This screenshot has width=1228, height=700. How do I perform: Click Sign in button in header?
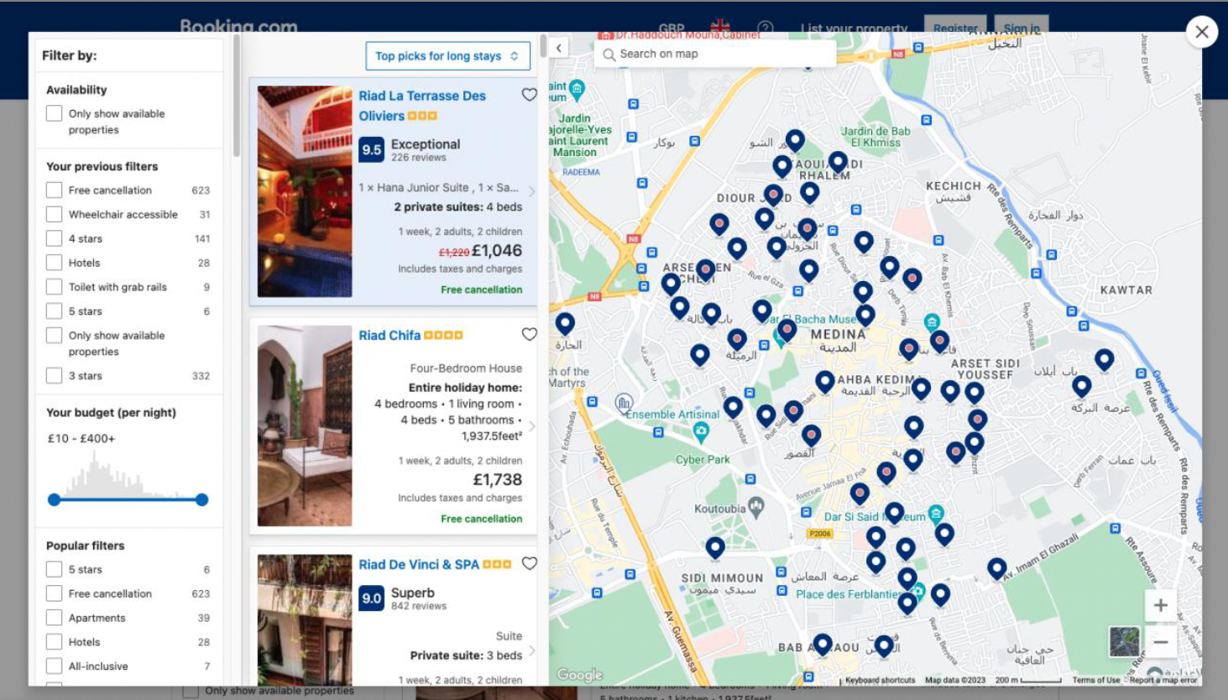click(x=1022, y=27)
